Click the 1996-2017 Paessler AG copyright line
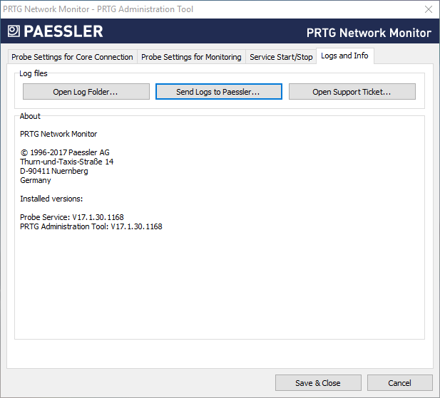 (x=65, y=152)
